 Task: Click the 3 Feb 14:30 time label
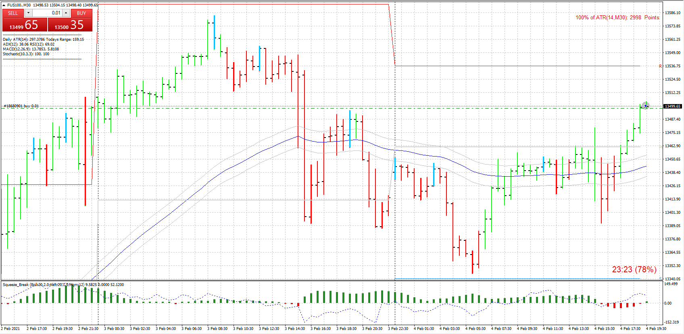pos(295,329)
